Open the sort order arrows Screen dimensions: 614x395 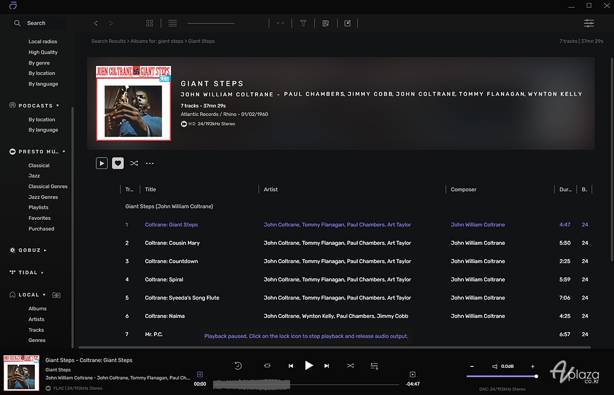click(280, 23)
